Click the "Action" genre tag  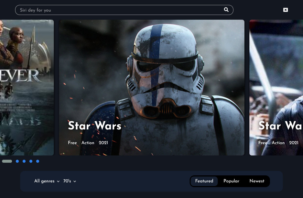click(x=87, y=143)
